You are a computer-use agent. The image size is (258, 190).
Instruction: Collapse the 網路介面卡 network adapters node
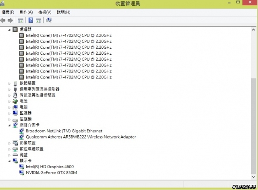pos(9,126)
